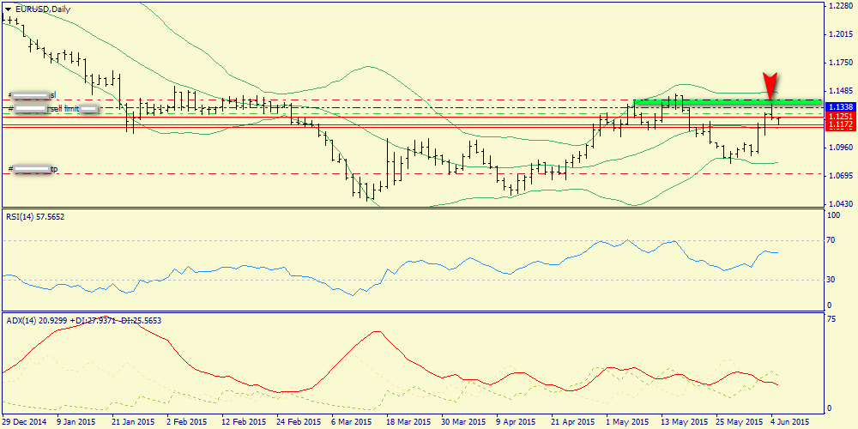The image size is (858, 429).
Task: Open the dropdown triangle beside EURUSD,Daily
Action: (x=9, y=9)
